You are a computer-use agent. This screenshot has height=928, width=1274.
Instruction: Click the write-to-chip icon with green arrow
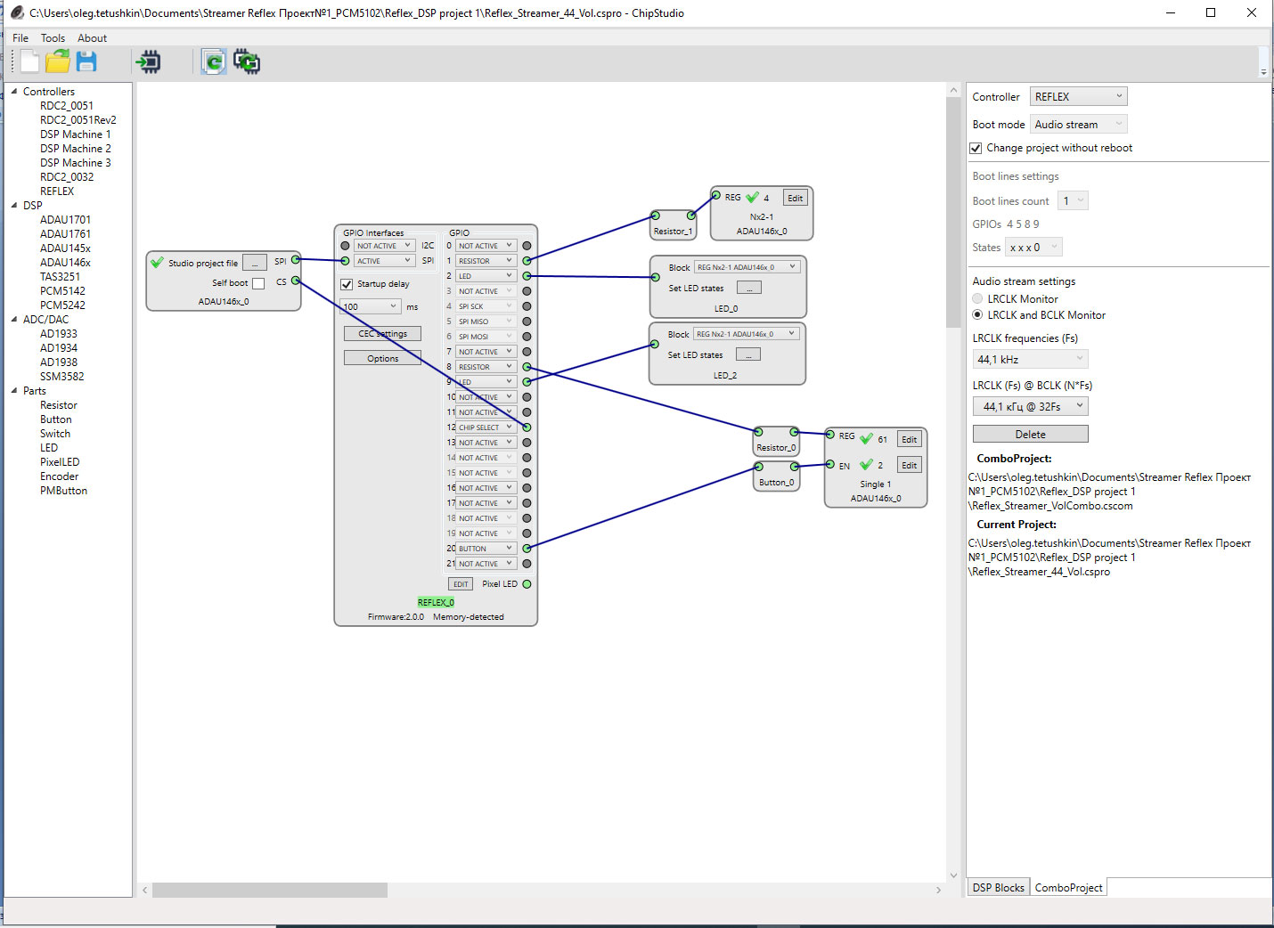pos(148,61)
